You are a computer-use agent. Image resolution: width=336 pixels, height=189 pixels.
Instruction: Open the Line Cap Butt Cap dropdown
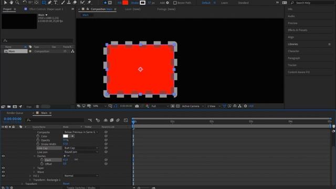(x=81, y=148)
